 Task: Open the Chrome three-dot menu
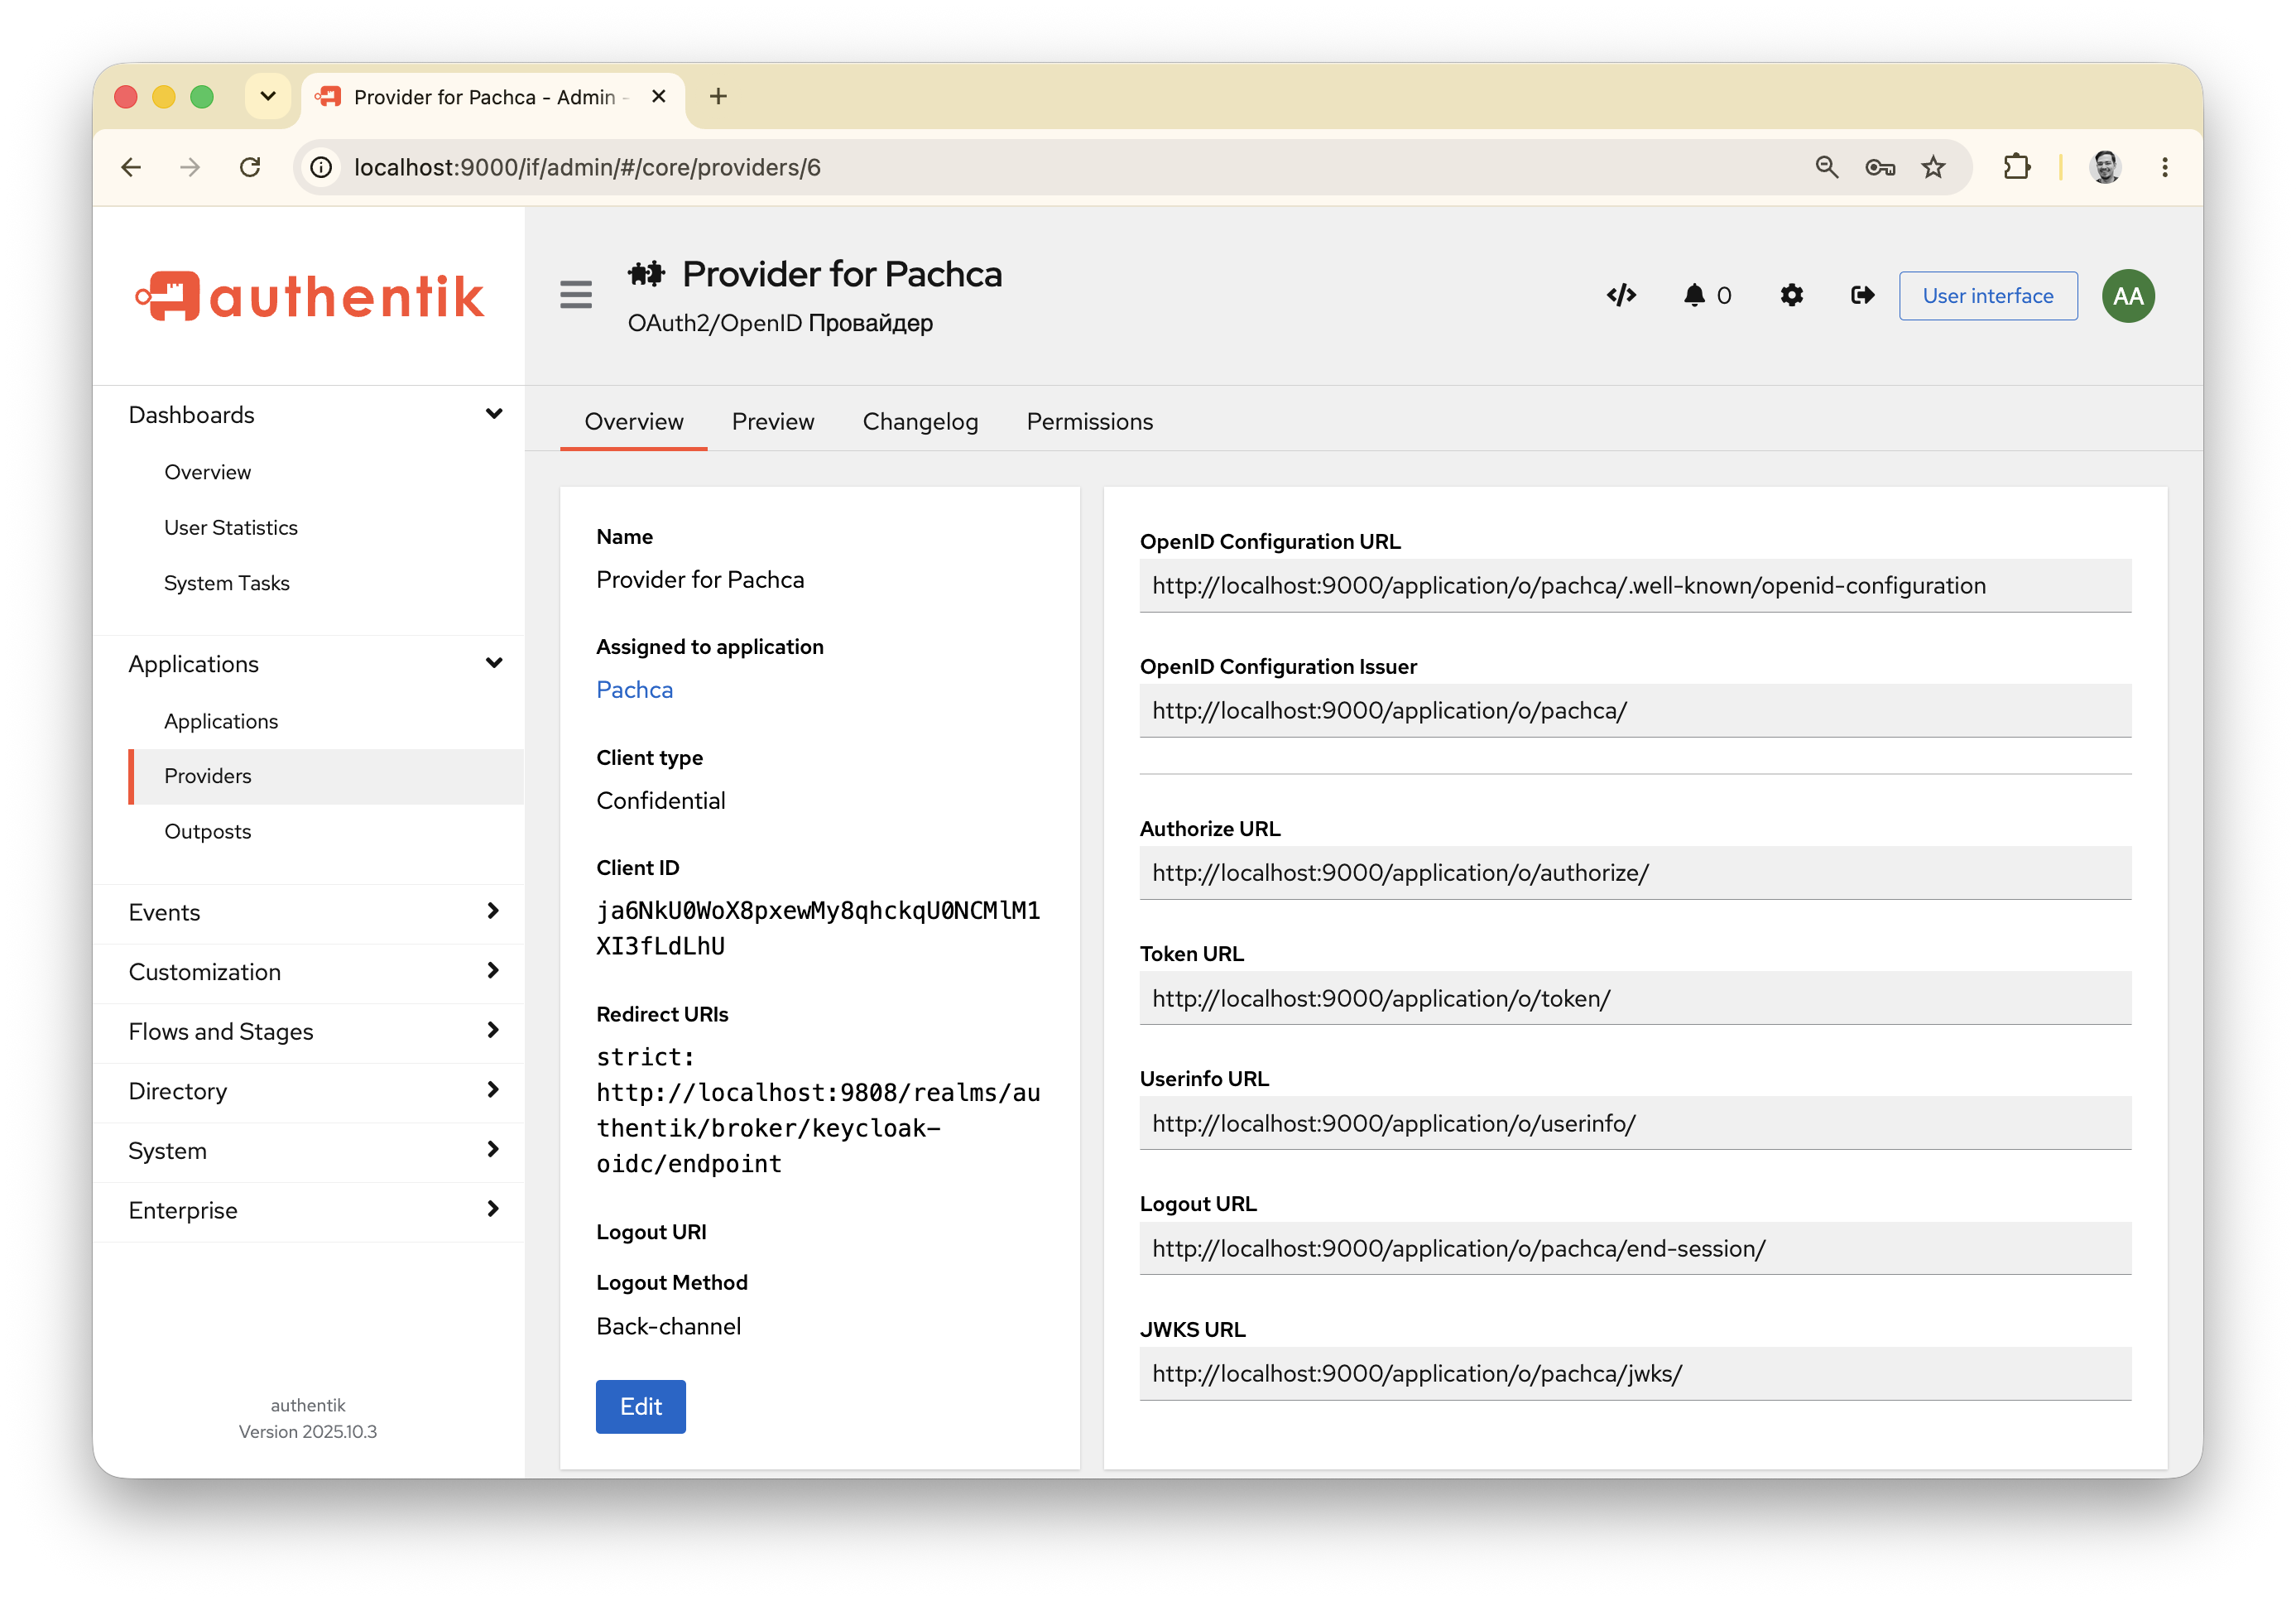(x=2165, y=167)
